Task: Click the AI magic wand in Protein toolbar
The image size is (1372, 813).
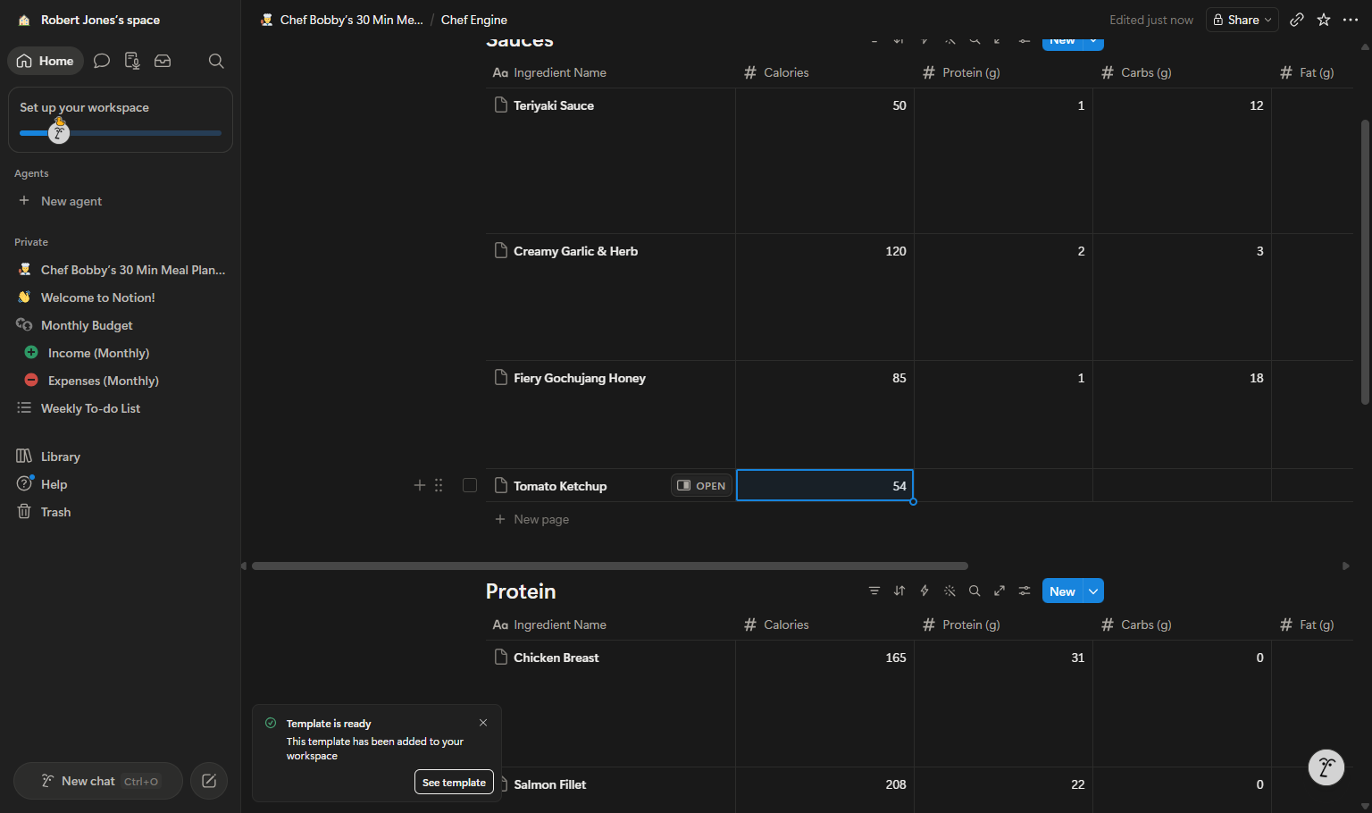Action: (x=950, y=591)
